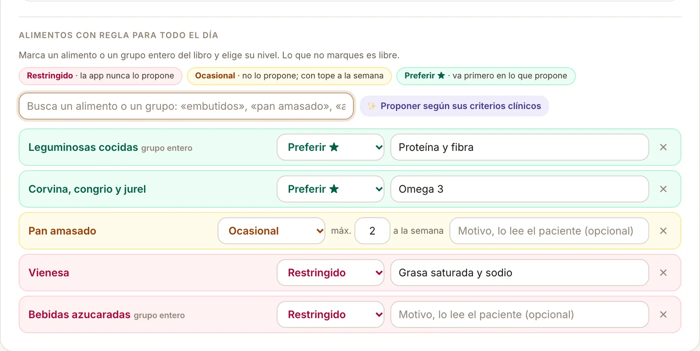Click the Restringido legend pill

pos(100,76)
